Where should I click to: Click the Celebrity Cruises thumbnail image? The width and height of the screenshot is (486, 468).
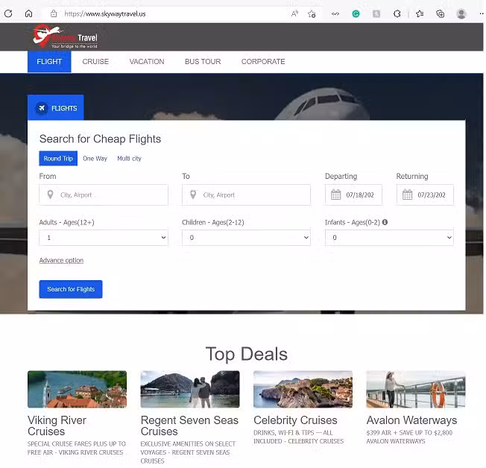[303, 389]
